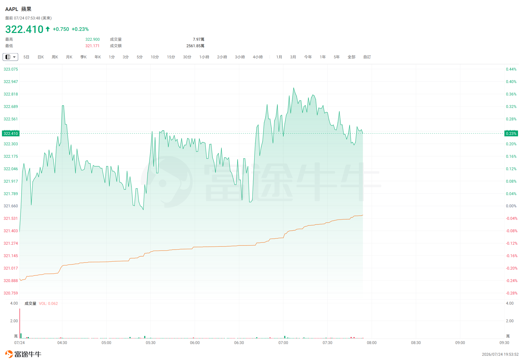Select the 1小時 interval

pos(204,57)
